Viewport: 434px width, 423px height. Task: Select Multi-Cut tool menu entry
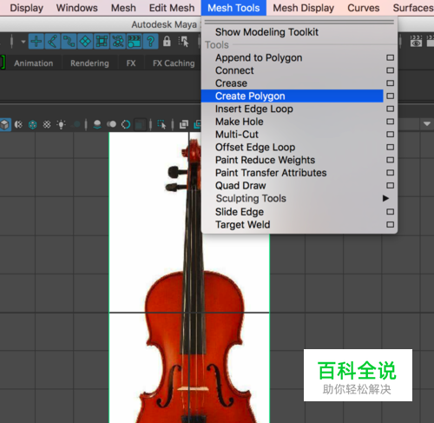tap(237, 135)
